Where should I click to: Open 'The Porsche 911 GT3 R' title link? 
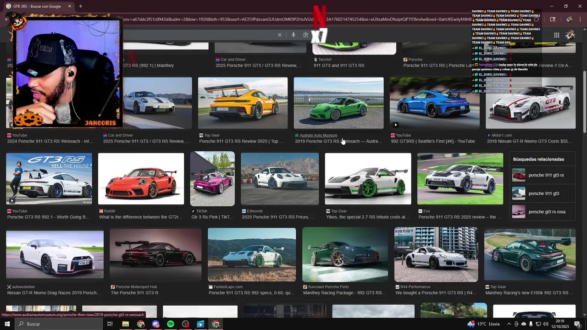tap(134, 293)
